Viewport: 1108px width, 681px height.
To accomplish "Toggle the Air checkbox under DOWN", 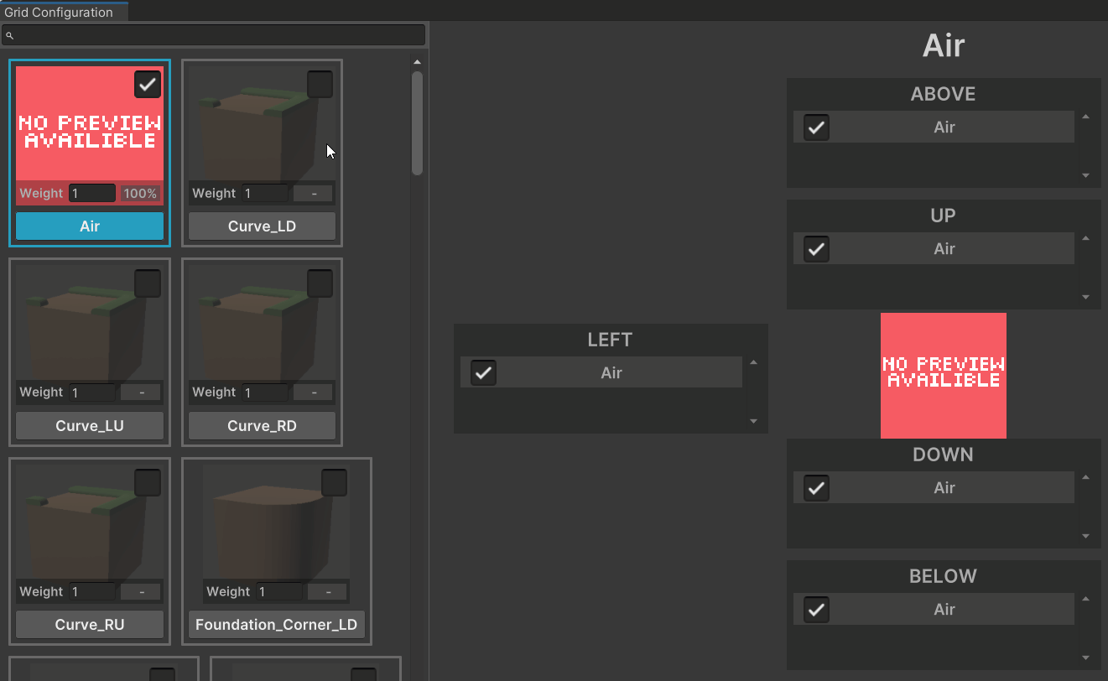I will (816, 488).
